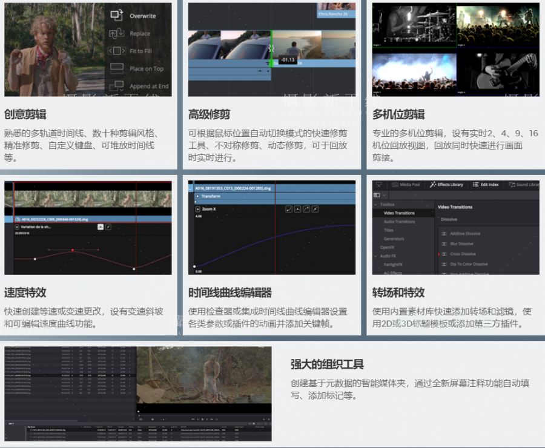
Task: Collapse the Toolbox tree group
Action: pos(375,205)
